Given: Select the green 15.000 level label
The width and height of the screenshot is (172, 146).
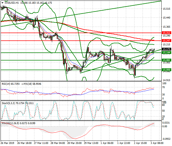Looking at the screenshot, I should [x=167, y=70].
